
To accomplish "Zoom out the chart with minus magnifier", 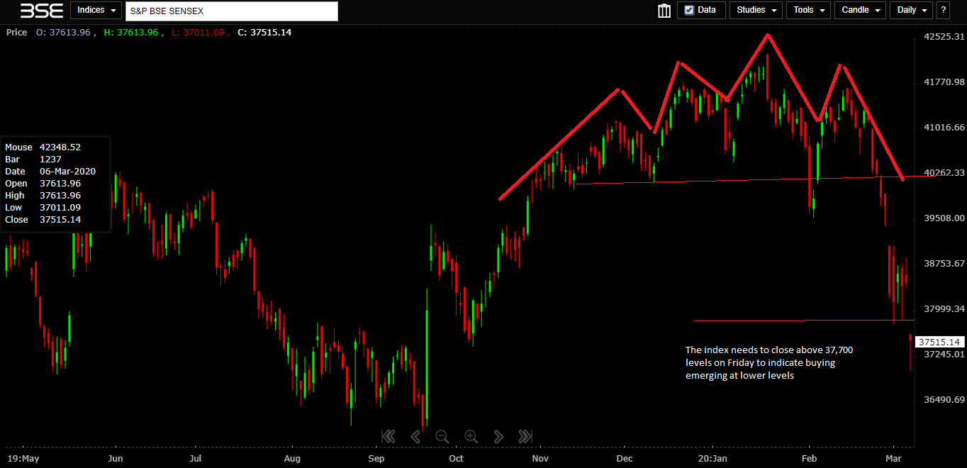I will (442, 437).
